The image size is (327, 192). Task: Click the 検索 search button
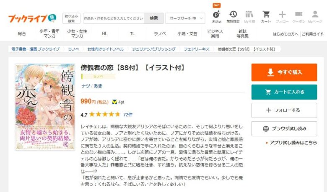[x=154, y=18]
